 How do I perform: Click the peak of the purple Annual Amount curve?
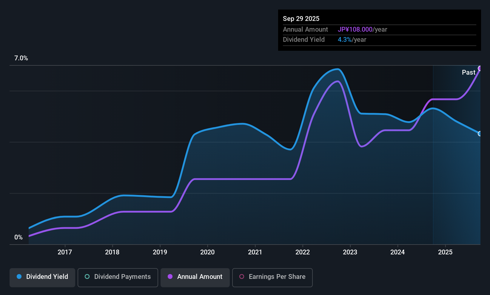point(337,81)
